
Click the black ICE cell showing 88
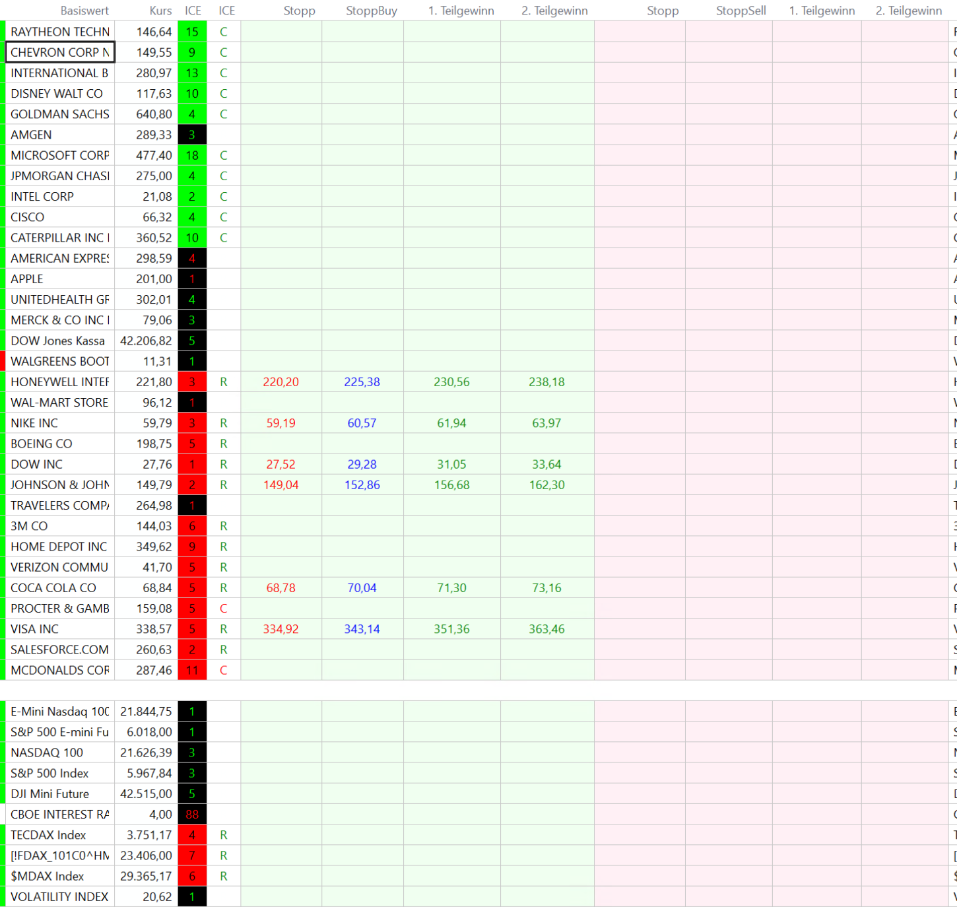click(192, 815)
